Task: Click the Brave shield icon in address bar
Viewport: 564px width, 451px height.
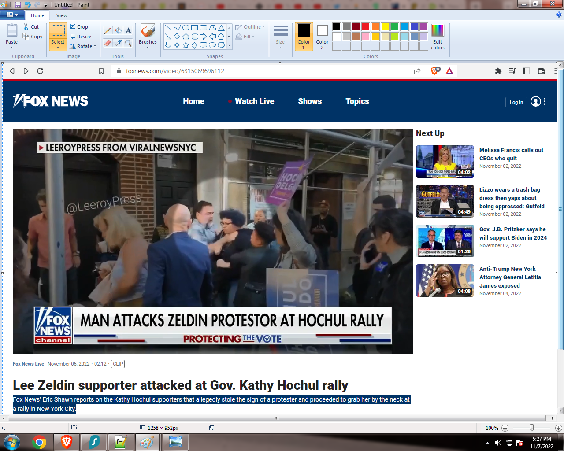Action: coord(435,70)
